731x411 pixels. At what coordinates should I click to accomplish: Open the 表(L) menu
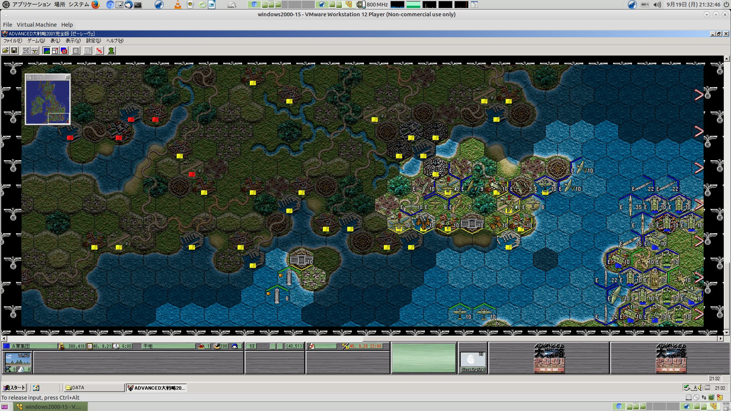pyautogui.click(x=55, y=41)
